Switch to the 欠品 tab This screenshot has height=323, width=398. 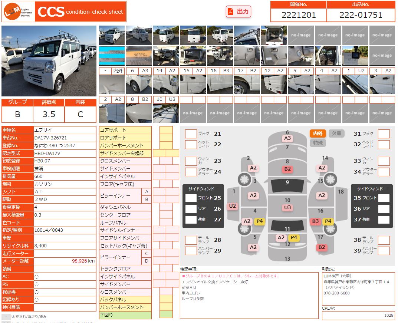pos(336,134)
